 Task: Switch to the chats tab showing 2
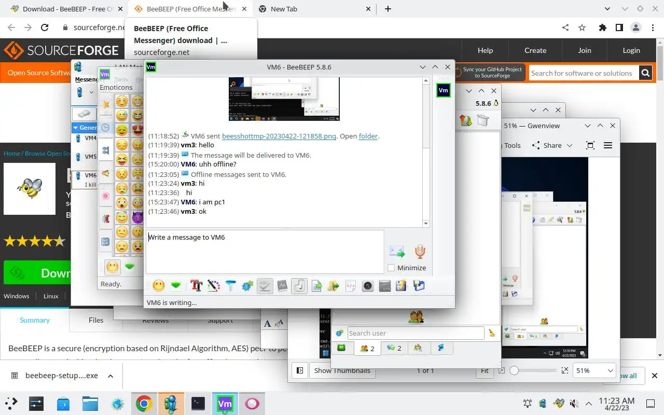[394, 348]
